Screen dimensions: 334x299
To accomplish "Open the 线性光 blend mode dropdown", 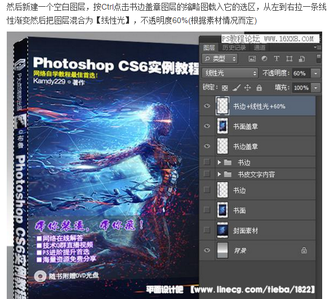I will [x=230, y=73].
